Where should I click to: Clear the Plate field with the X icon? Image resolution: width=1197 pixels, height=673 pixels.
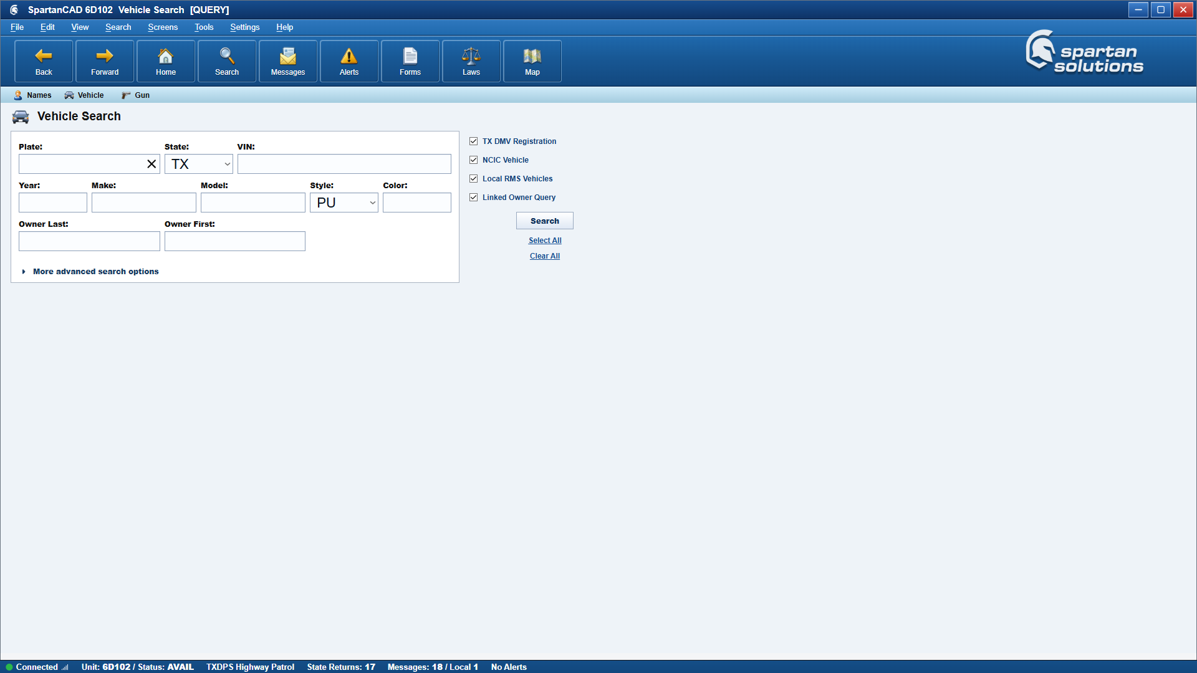click(151, 164)
